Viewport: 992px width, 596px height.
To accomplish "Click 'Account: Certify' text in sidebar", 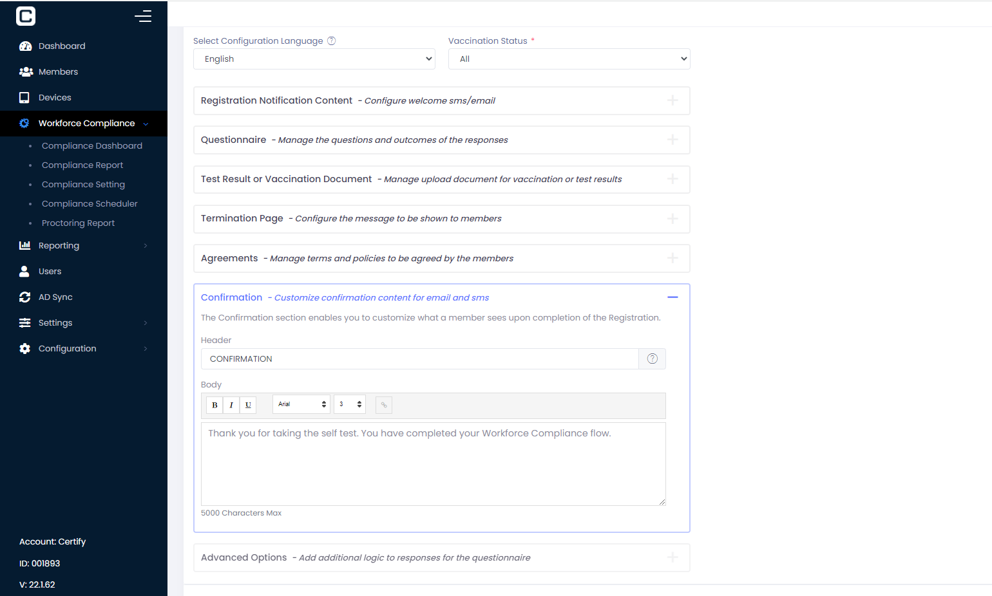I will (52, 542).
